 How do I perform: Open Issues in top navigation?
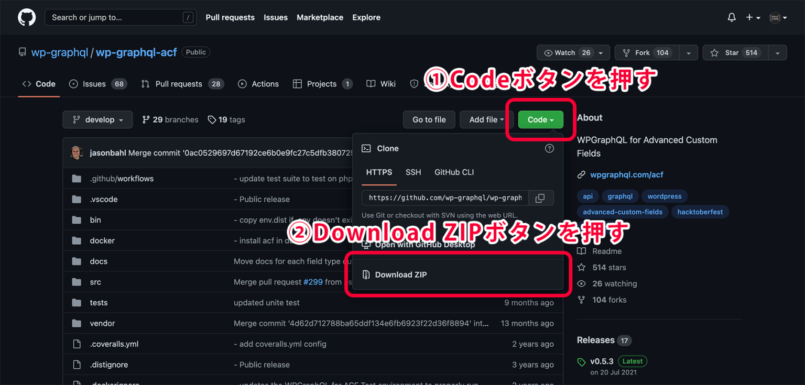(276, 17)
